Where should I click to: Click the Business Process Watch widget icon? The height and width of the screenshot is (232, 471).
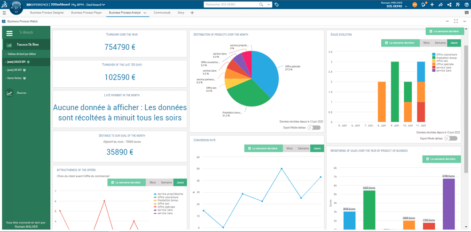(x=3, y=22)
